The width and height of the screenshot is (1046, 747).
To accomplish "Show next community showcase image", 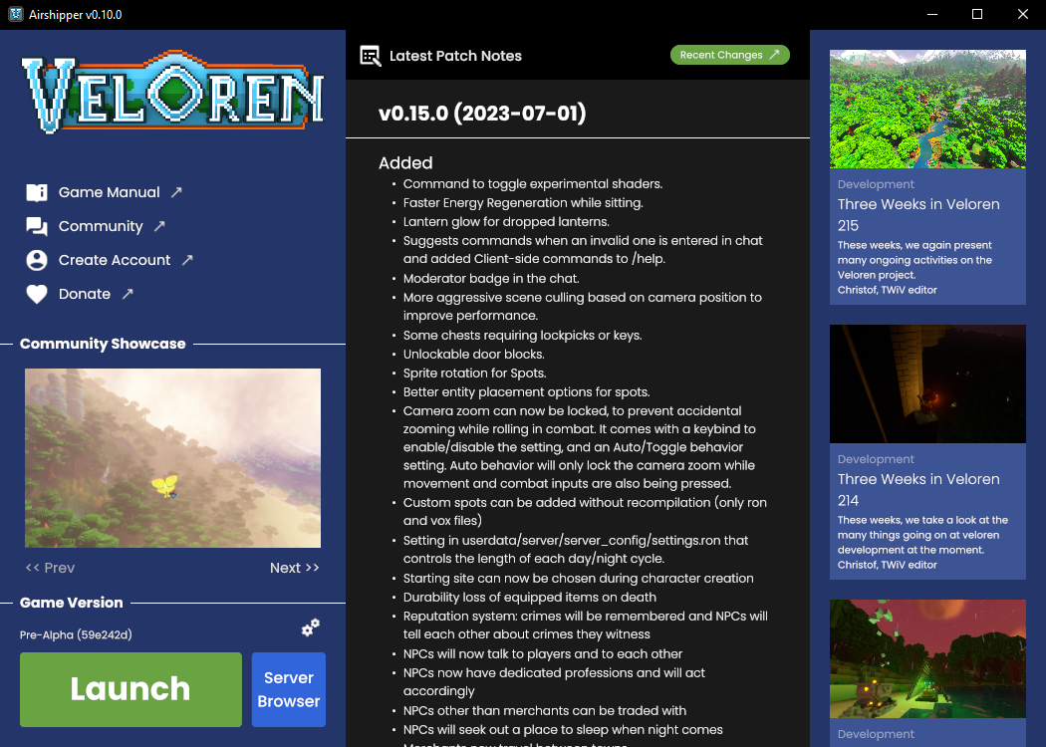I will tap(295, 568).
